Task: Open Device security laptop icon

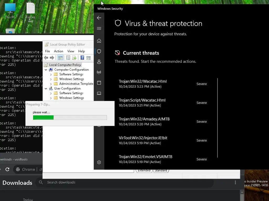Action: coord(99,93)
